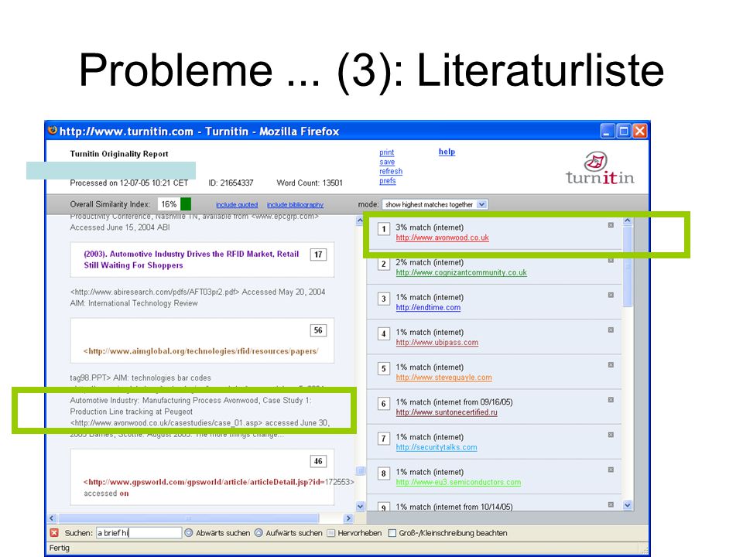This screenshot has height=557, width=743.
Task: Click the turnitin logo
Action: 599,168
